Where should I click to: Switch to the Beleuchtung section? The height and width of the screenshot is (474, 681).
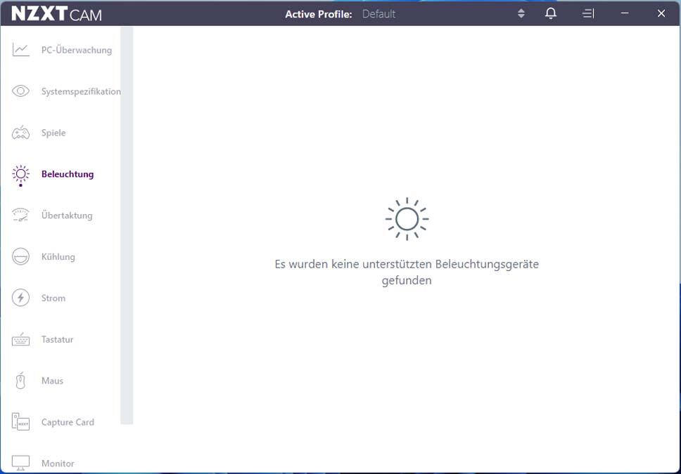point(68,174)
